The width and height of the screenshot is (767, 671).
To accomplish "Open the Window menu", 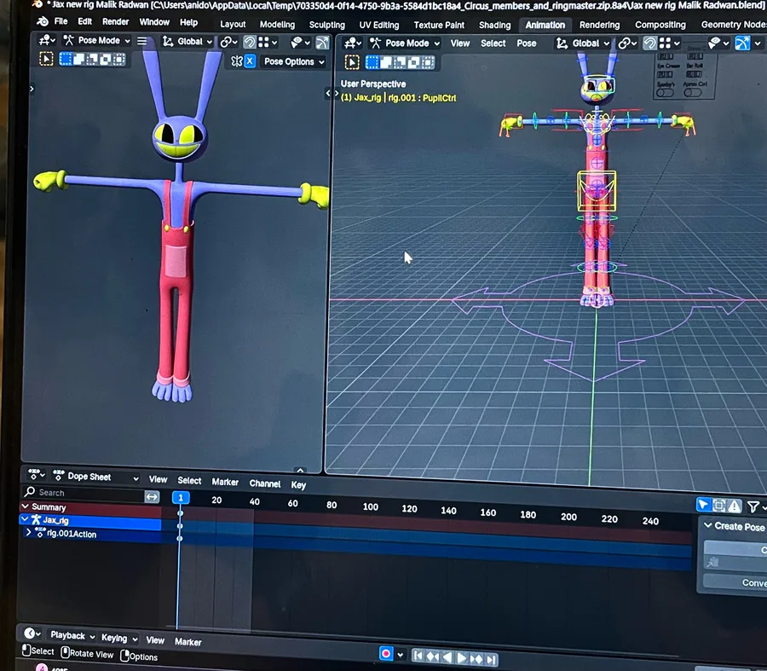I will [154, 22].
